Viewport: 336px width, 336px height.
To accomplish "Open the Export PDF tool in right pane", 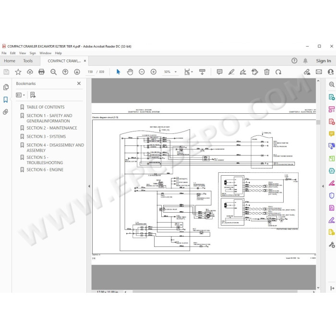I will pos(332,97).
